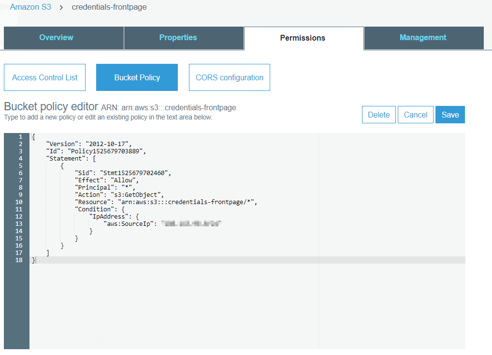Delete the bucket policy
Image resolution: width=492 pixels, height=355 pixels.
click(378, 115)
